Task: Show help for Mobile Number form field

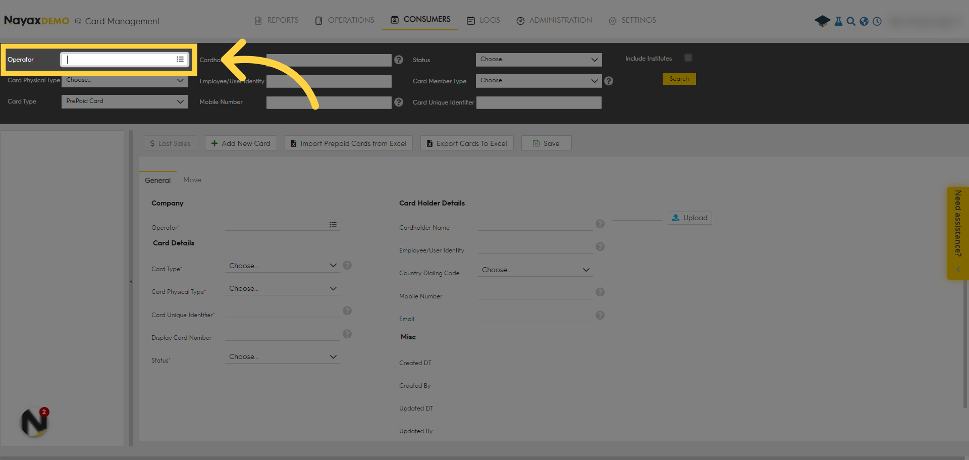Action: (600, 292)
